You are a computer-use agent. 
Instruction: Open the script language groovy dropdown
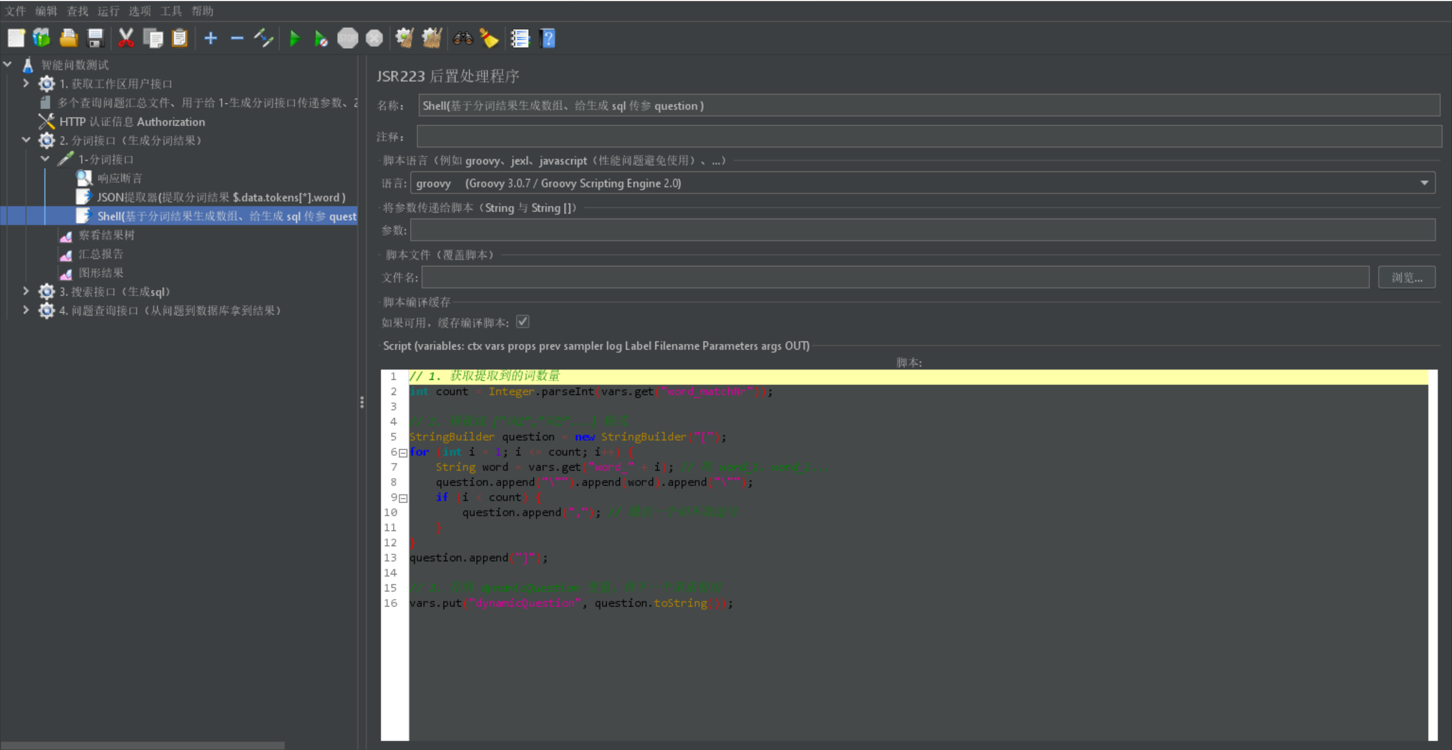click(923, 183)
